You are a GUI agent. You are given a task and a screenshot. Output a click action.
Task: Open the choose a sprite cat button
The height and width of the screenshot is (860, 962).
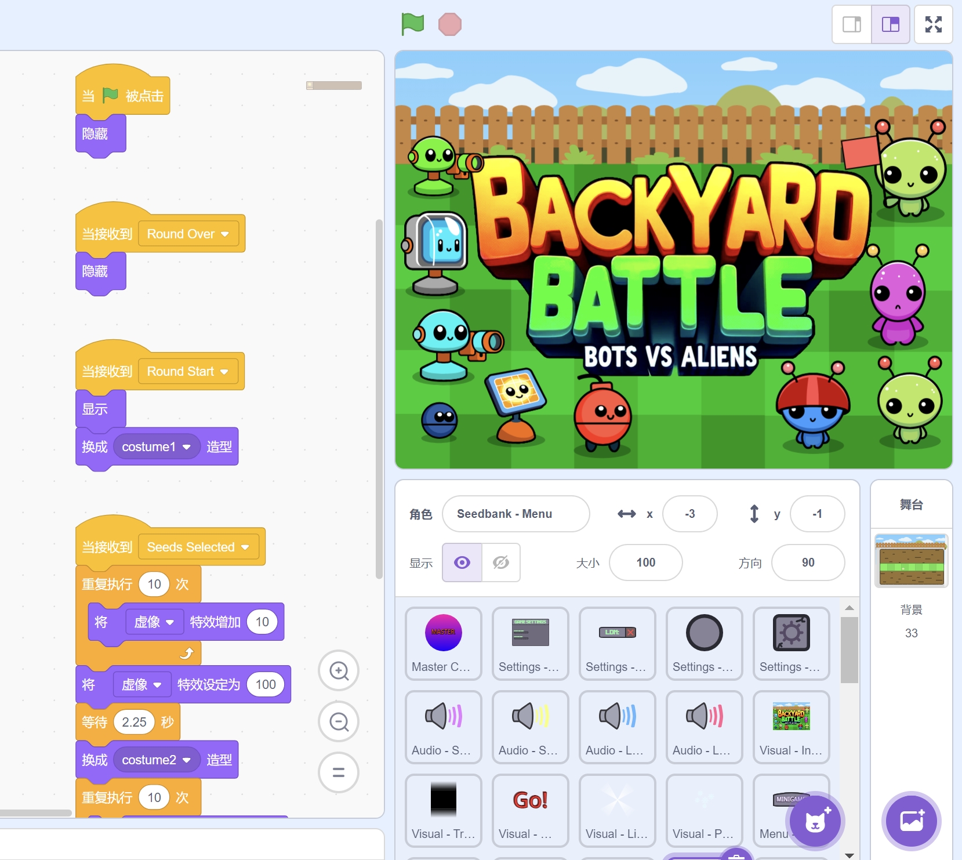815,821
